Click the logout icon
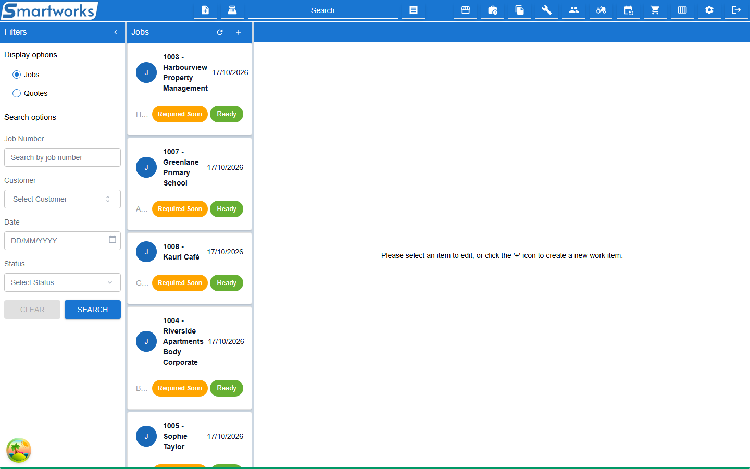Image resolution: width=750 pixels, height=469 pixels. tap(736, 10)
